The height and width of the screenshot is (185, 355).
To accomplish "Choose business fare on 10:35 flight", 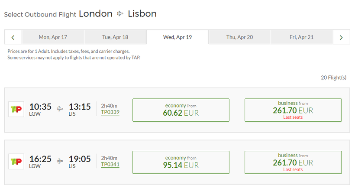I will click(293, 110).
